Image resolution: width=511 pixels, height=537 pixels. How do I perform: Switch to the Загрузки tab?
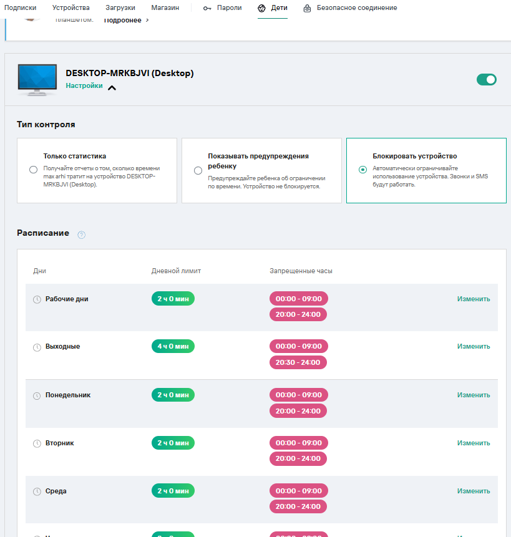point(120,7)
